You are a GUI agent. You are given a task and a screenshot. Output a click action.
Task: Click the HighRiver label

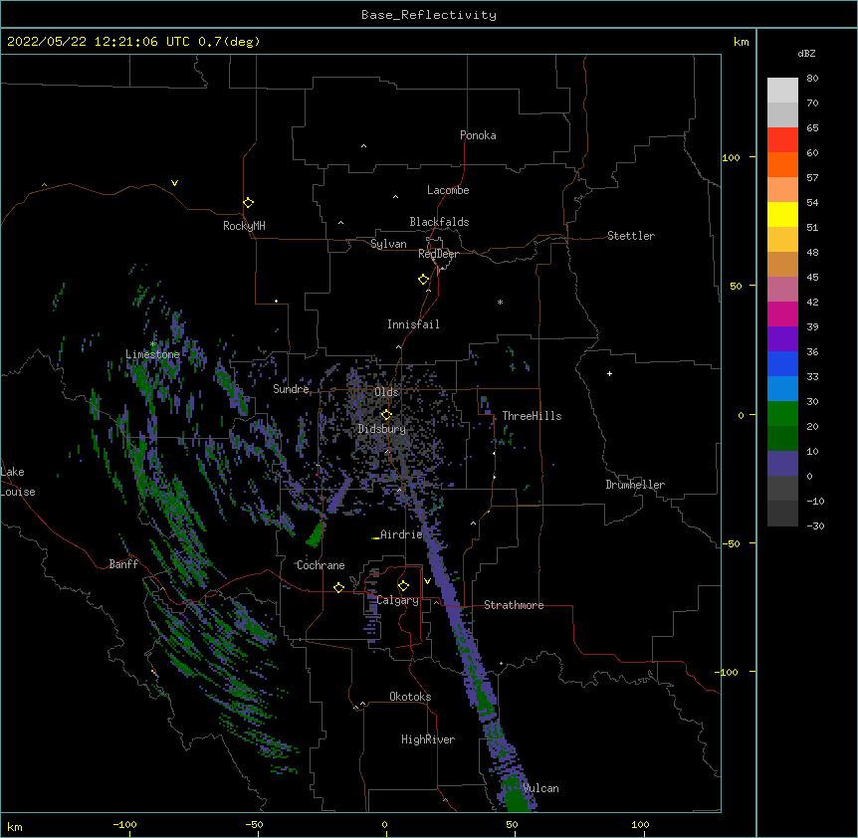point(428,739)
